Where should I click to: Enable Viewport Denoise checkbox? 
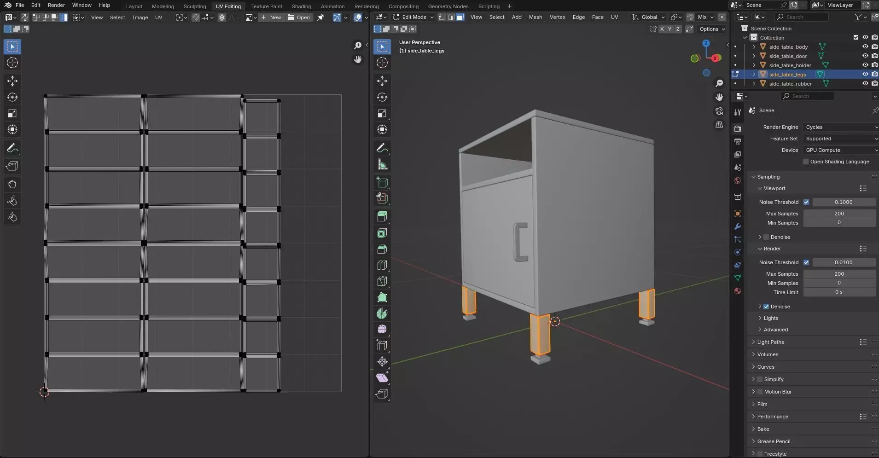(x=766, y=237)
